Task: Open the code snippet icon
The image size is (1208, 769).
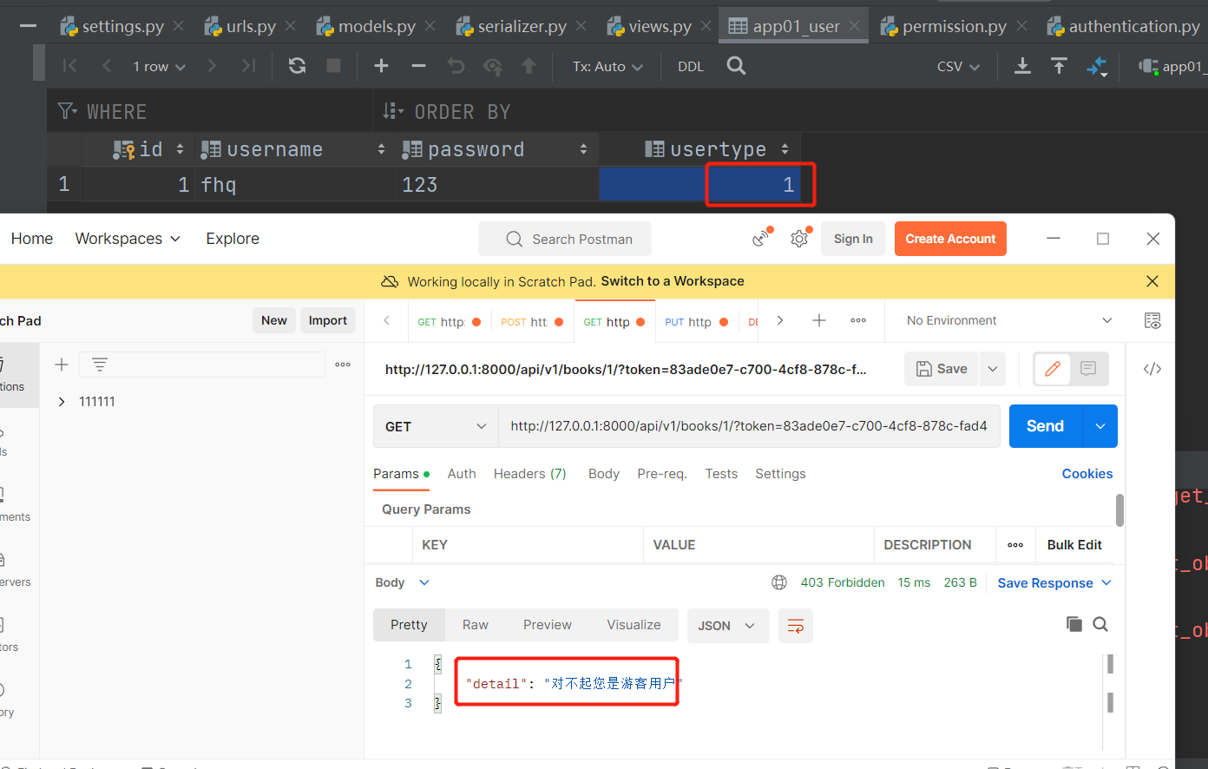Action: 1152,369
